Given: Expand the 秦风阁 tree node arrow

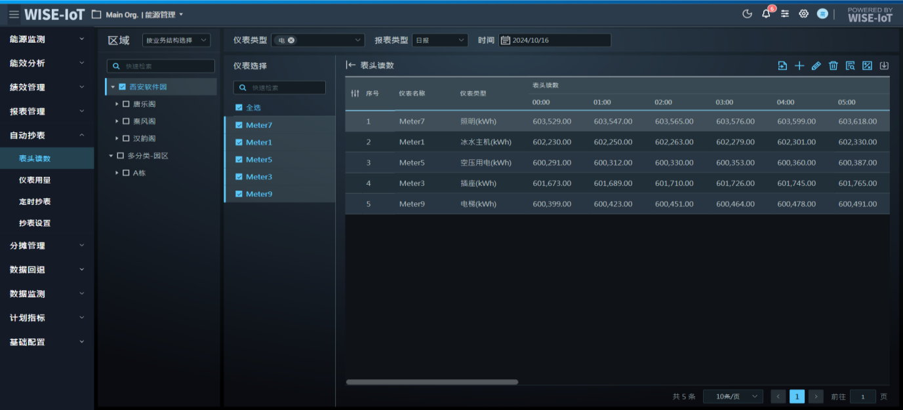Looking at the screenshot, I should tap(117, 121).
